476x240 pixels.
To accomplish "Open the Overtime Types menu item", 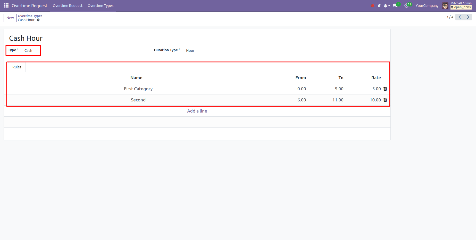I will tap(100, 6).
